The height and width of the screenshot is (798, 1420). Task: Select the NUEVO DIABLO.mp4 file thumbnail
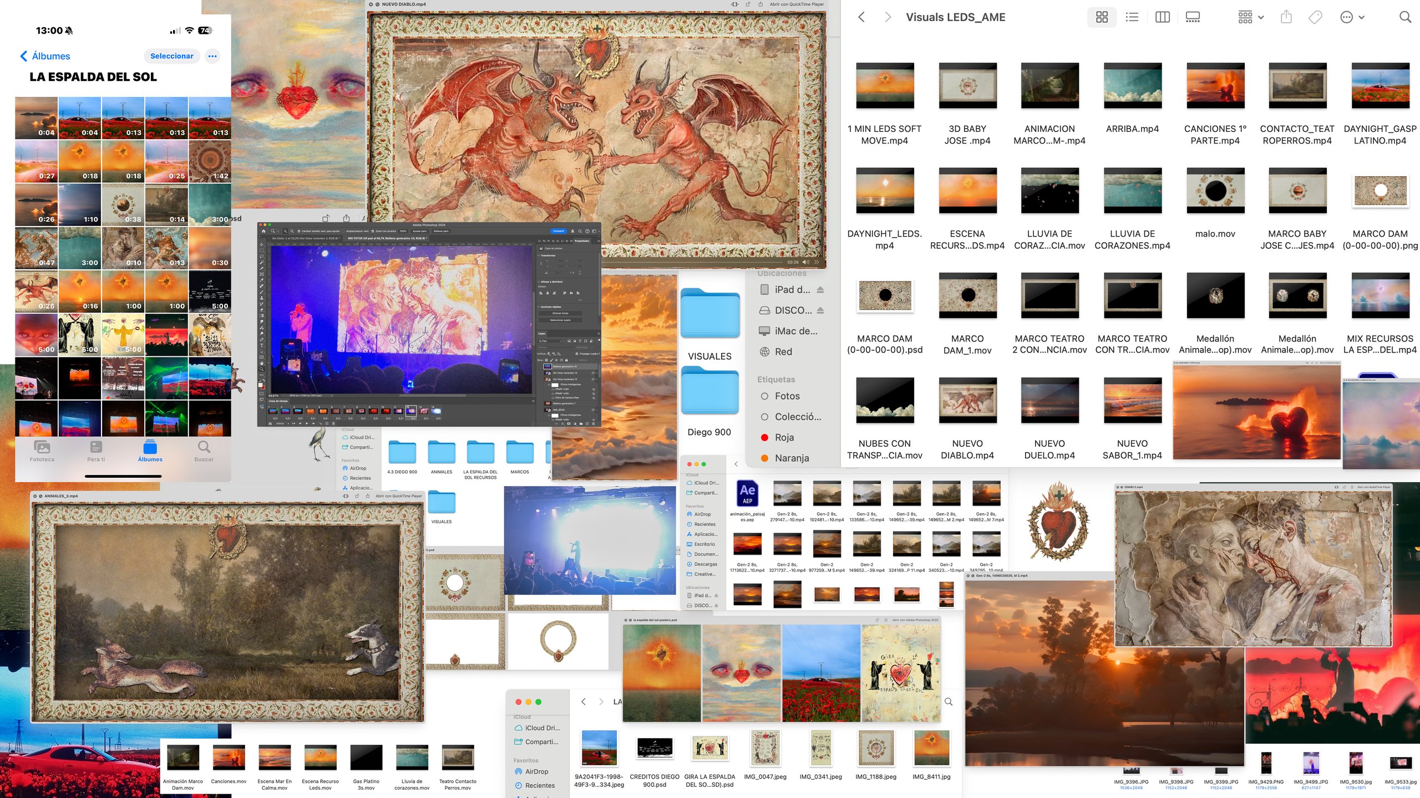(967, 401)
